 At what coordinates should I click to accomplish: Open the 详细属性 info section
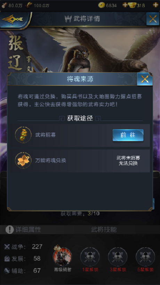(x=23, y=230)
